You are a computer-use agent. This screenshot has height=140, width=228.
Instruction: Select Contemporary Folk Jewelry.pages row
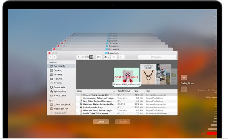point(127,98)
